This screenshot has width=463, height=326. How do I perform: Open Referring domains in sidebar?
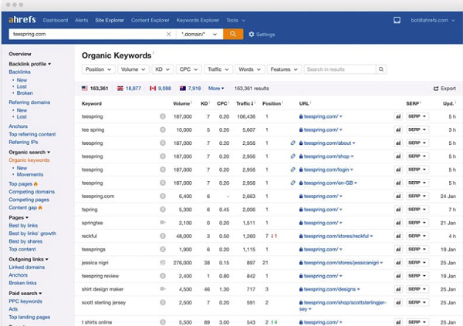pos(29,102)
